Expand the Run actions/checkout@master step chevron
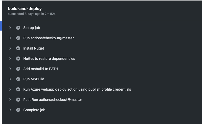 [10, 38]
